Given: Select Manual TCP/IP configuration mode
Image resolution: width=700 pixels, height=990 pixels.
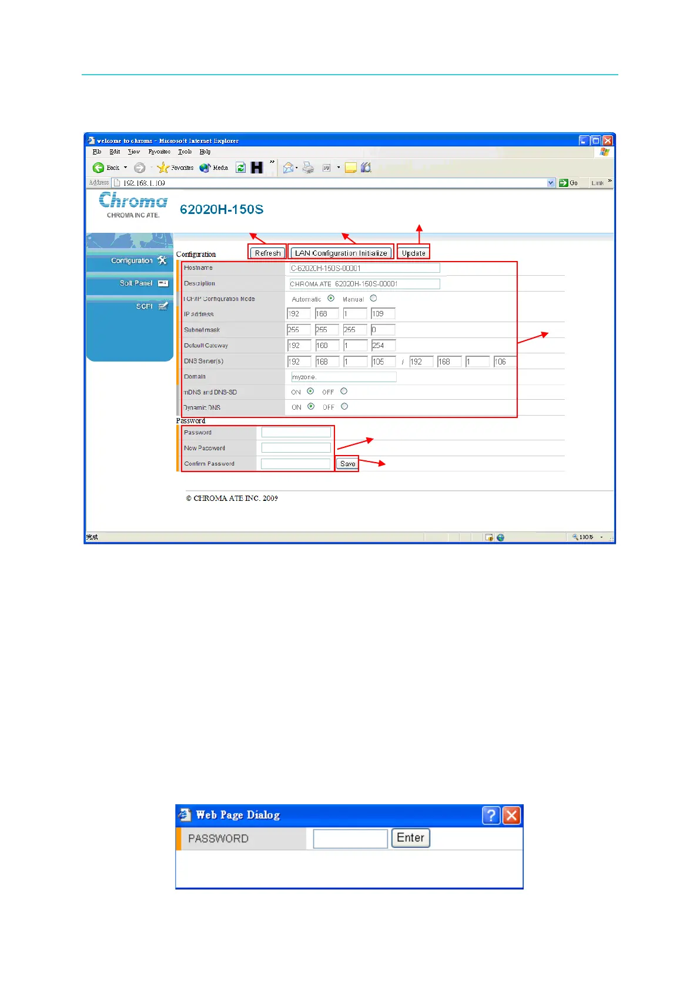Looking at the screenshot, I should point(373,299).
